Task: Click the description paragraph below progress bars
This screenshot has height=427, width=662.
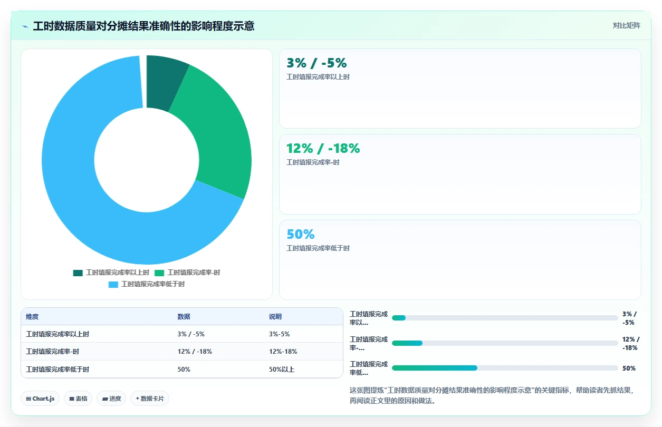Action: pyautogui.click(x=495, y=395)
